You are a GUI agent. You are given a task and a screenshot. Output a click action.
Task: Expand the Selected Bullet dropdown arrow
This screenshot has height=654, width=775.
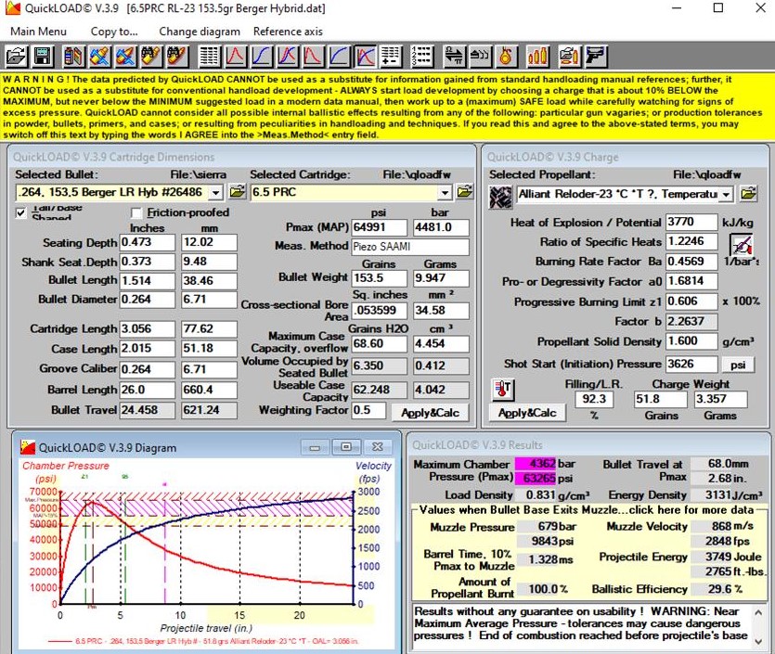pos(216,192)
